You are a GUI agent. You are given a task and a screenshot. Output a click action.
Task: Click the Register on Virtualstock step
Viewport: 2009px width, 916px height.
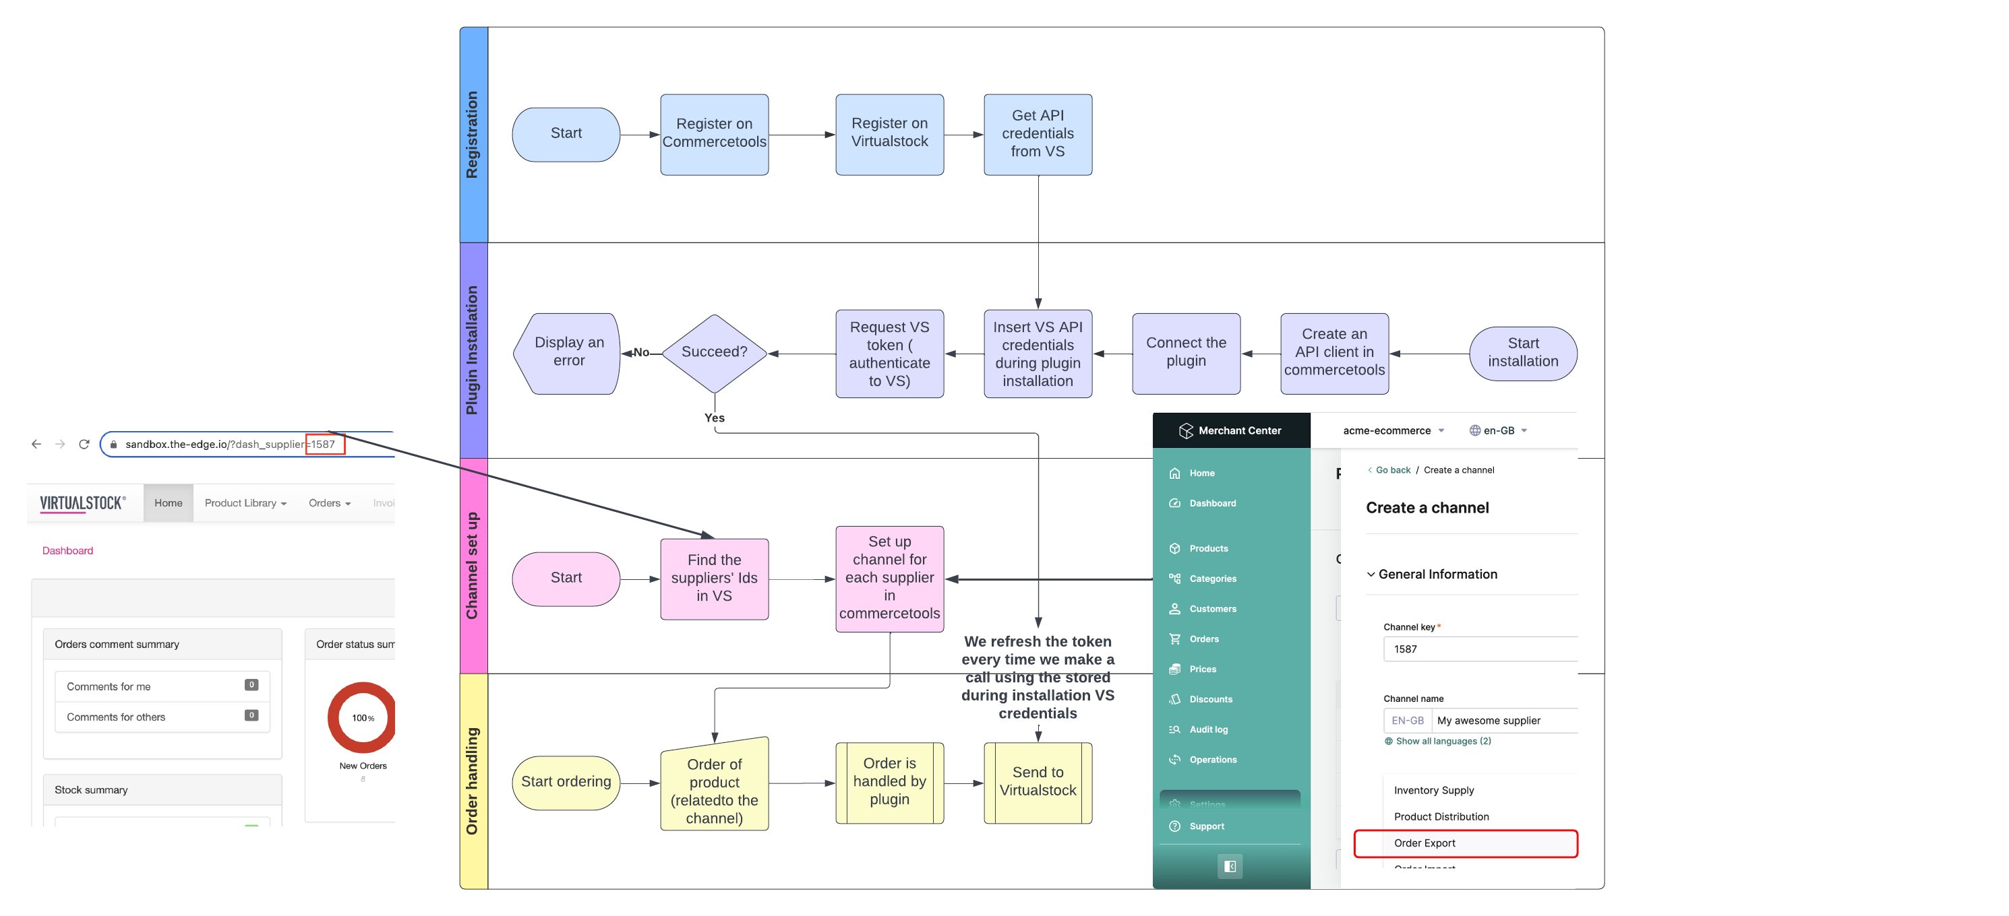tap(890, 135)
